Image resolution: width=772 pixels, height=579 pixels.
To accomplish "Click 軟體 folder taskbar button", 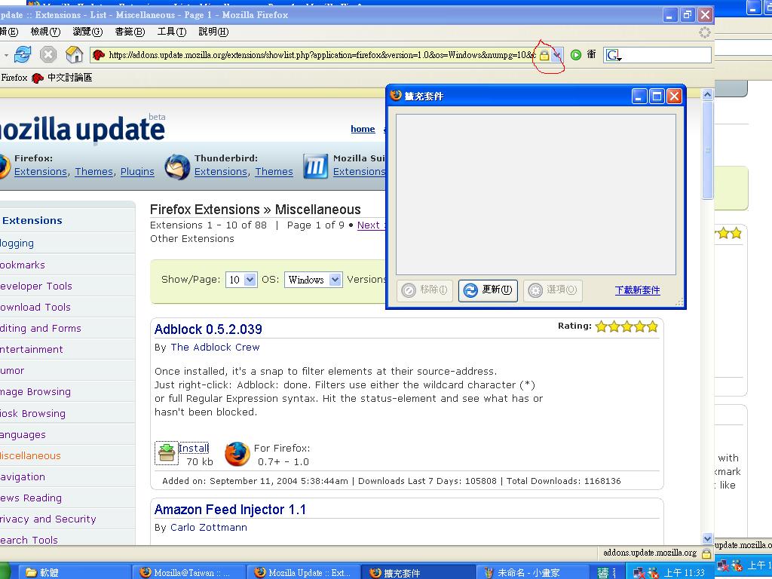I will tap(75, 572).
